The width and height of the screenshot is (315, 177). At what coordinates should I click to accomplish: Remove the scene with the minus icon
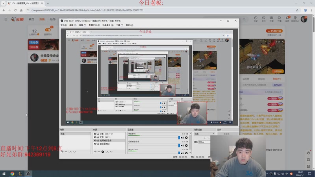[x=66, y=152]
